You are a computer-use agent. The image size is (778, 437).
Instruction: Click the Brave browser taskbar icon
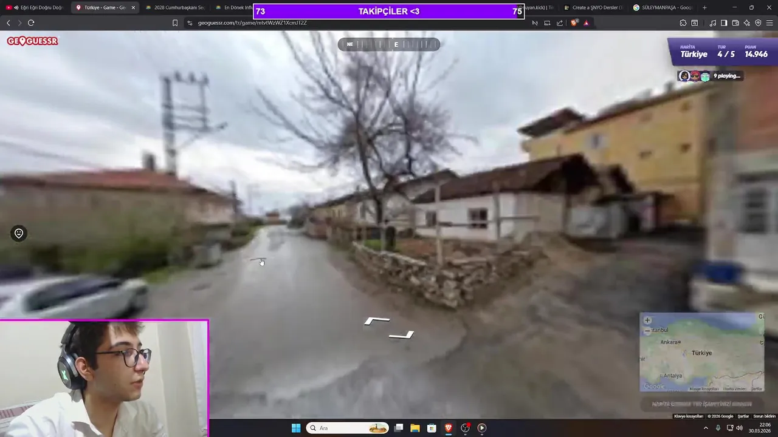449,428
